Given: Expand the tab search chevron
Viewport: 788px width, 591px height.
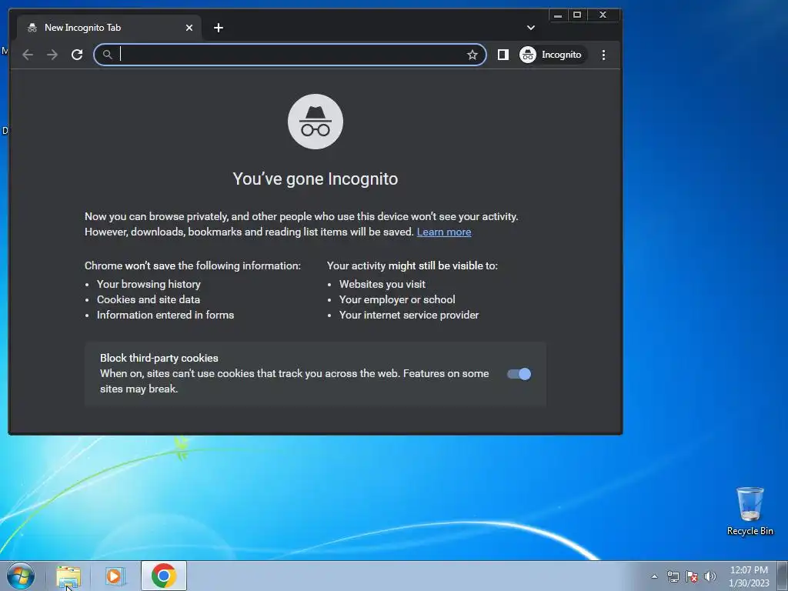Looking at the screenshot, I should pos(531,28).
